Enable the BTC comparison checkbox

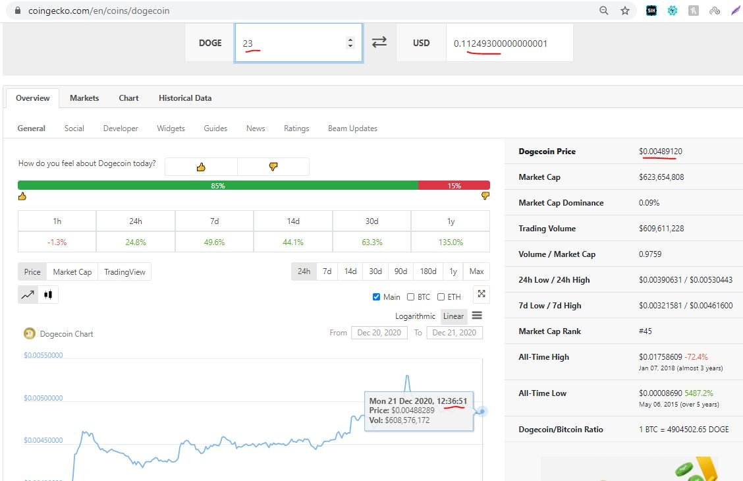[411, 297]
